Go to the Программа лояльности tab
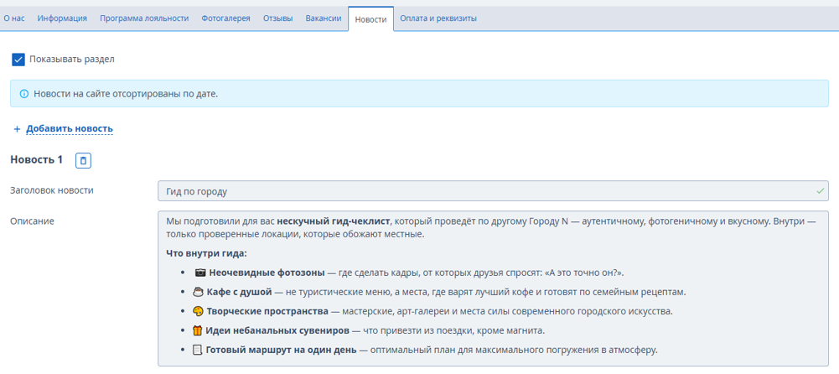 click(144, 18)
